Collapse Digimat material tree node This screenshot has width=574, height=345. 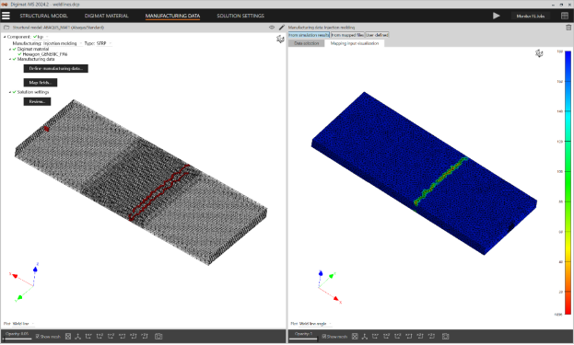click(x=10, y=49)
